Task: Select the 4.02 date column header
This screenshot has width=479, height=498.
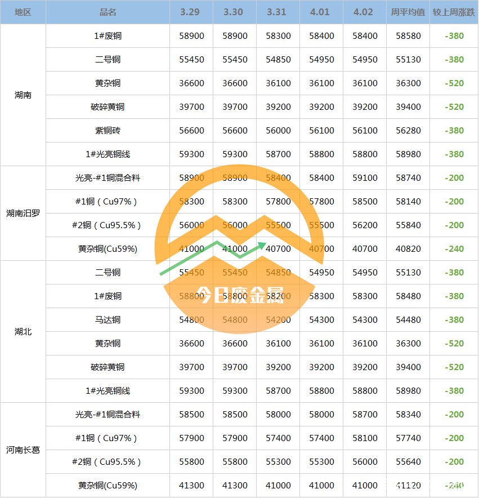Action: tap(365, 12)
